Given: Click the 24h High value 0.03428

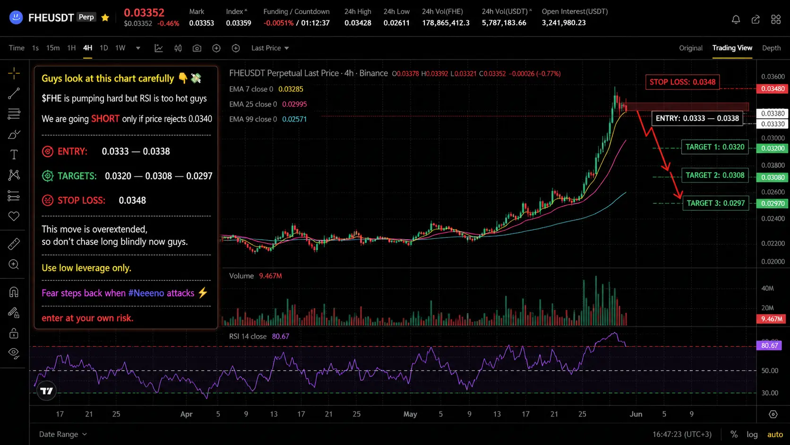Looking at the screenshot, I should (358, 23).
